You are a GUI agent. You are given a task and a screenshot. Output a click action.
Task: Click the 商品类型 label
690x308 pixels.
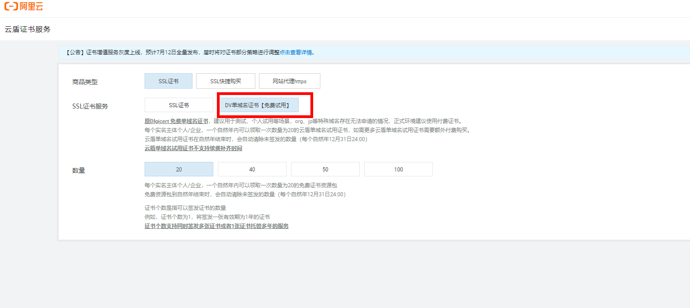(85, 82)
